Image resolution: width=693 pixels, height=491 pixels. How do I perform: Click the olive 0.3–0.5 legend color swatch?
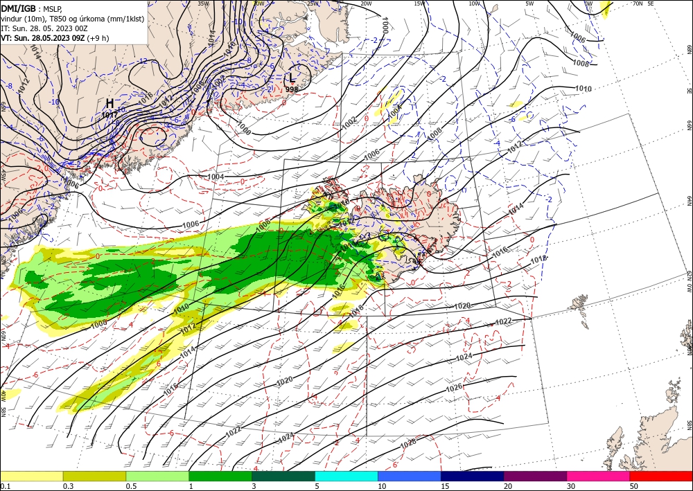[x=94, y=476]
